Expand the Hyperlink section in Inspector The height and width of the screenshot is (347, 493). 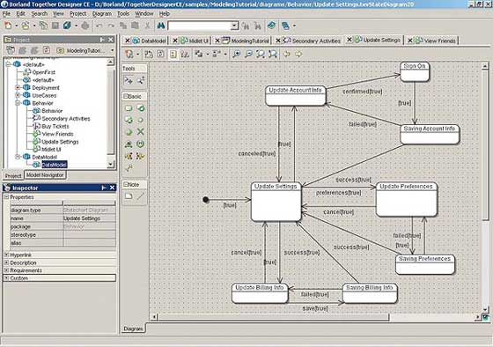pyautogui.click(x=7, y=255)
